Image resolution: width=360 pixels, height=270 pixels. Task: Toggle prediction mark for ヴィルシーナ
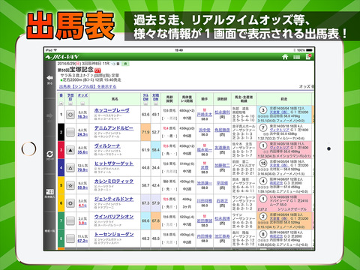pyautogui.click(x=70, y=150)
